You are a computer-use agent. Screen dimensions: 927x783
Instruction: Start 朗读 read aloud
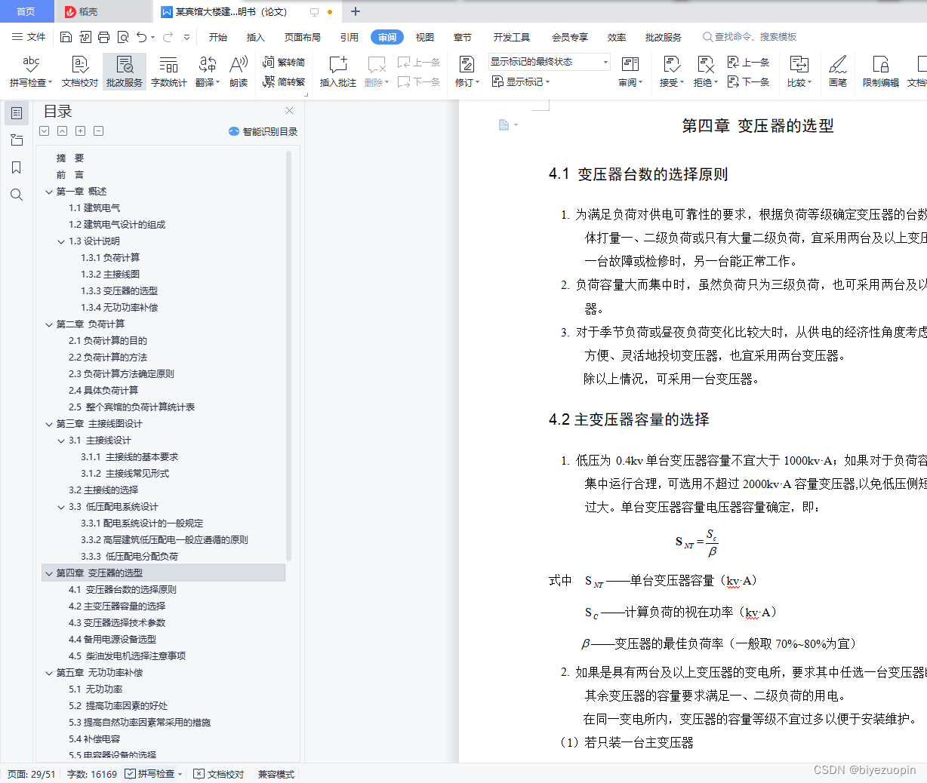point(239,72)
